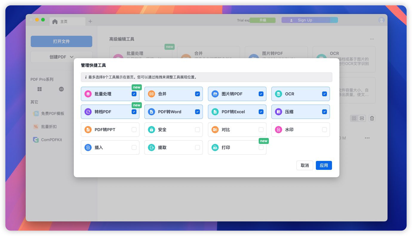This screenshot has width=412, height=236.
Task: Click the 水印 pink watermark icon
Action: pyautogui.click(x=278, y=130)
